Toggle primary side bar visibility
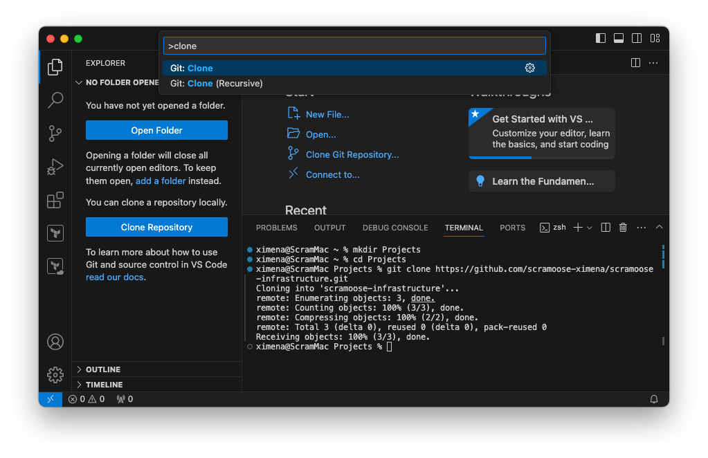This screenshot has height=458, width=708. click(601, 38)
